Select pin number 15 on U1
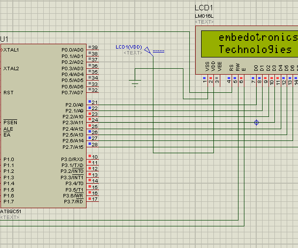Image resolution: width=298 pixels, height=248 pixels. tap(94, 187)
